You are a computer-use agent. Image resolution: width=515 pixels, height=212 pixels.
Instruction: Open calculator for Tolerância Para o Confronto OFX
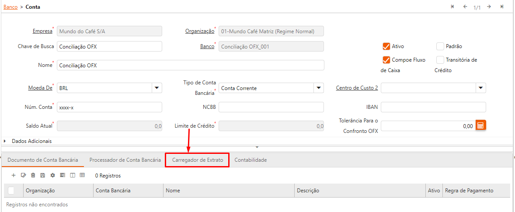[480, 125]
